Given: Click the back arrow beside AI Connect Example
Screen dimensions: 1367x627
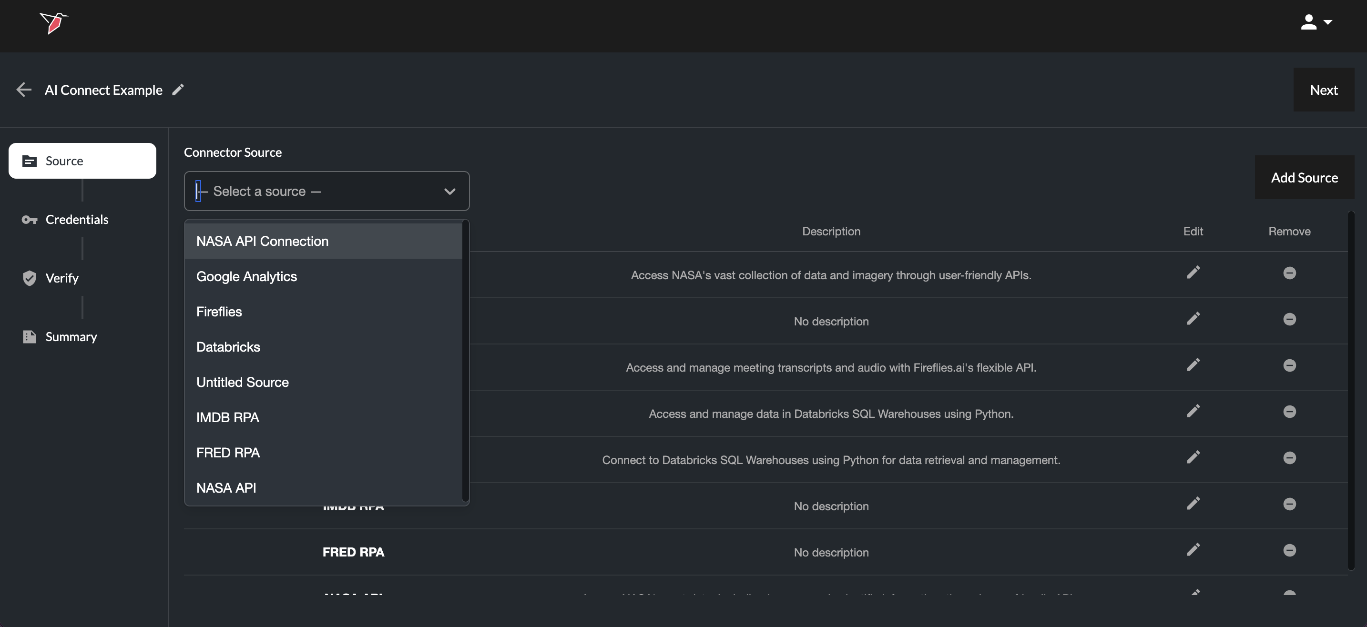Looking at the screenshot, I should coord(24,90).
